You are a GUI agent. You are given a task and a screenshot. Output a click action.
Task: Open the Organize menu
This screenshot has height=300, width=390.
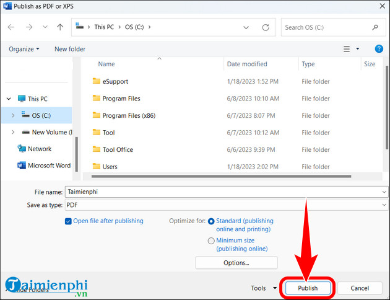pos(24,49)
